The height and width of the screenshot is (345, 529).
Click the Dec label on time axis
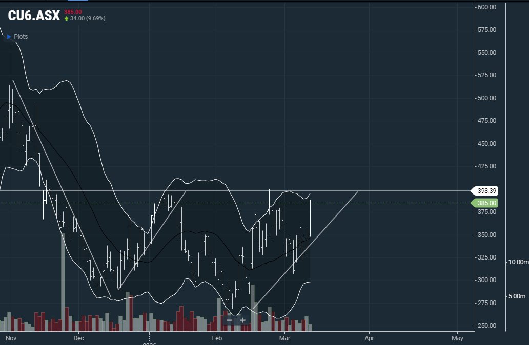coord(78,338)
